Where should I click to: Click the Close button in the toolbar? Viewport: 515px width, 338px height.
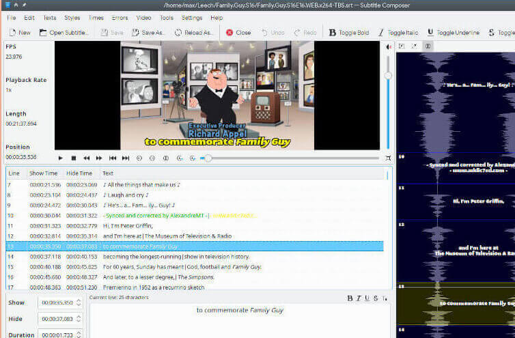(x=238, y=32)
